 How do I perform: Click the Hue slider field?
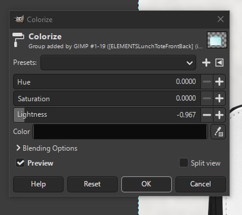pos(107,82)
